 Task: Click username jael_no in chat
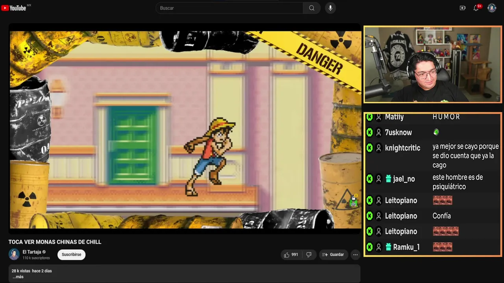tap(404, 179)
